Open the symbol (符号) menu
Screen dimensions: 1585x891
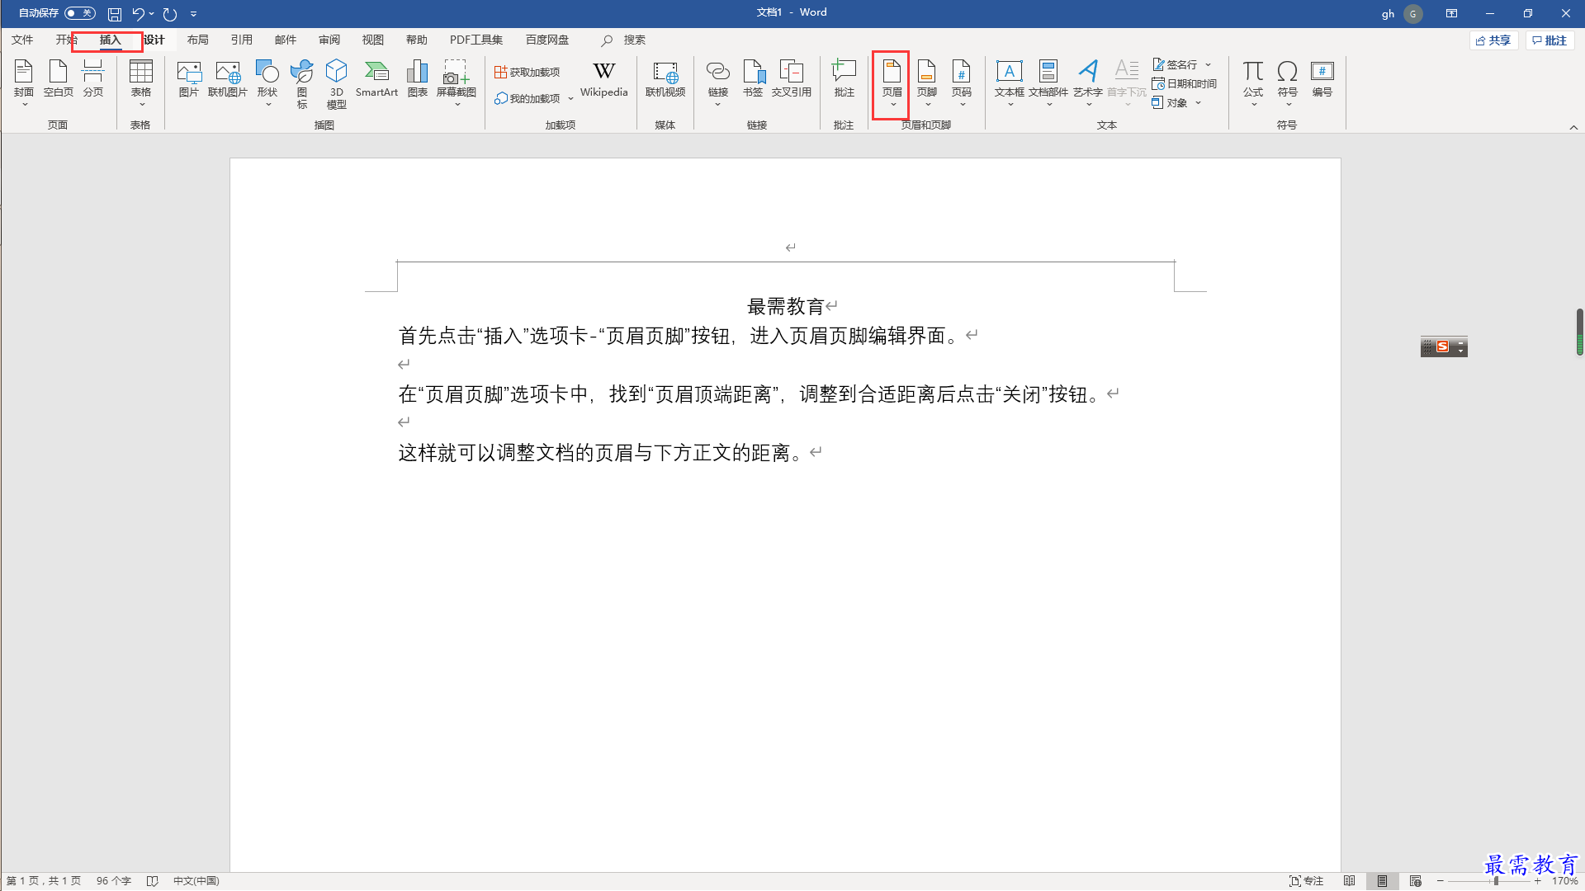[x=1288, y=82]
